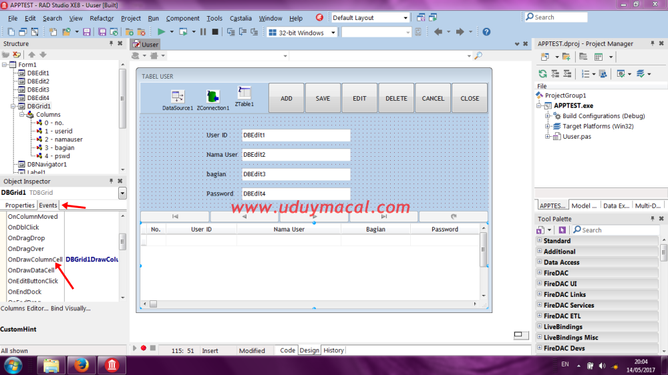
Task: Open File Explorer from the taskbar
Action: coord(51,365)
